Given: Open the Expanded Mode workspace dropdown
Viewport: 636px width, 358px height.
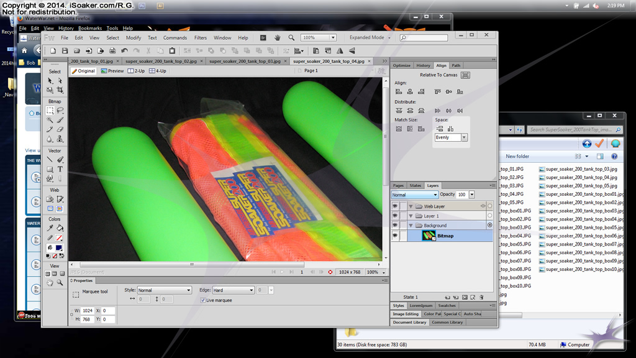Looking at the screenshot, I should click(x=370, y=37).
